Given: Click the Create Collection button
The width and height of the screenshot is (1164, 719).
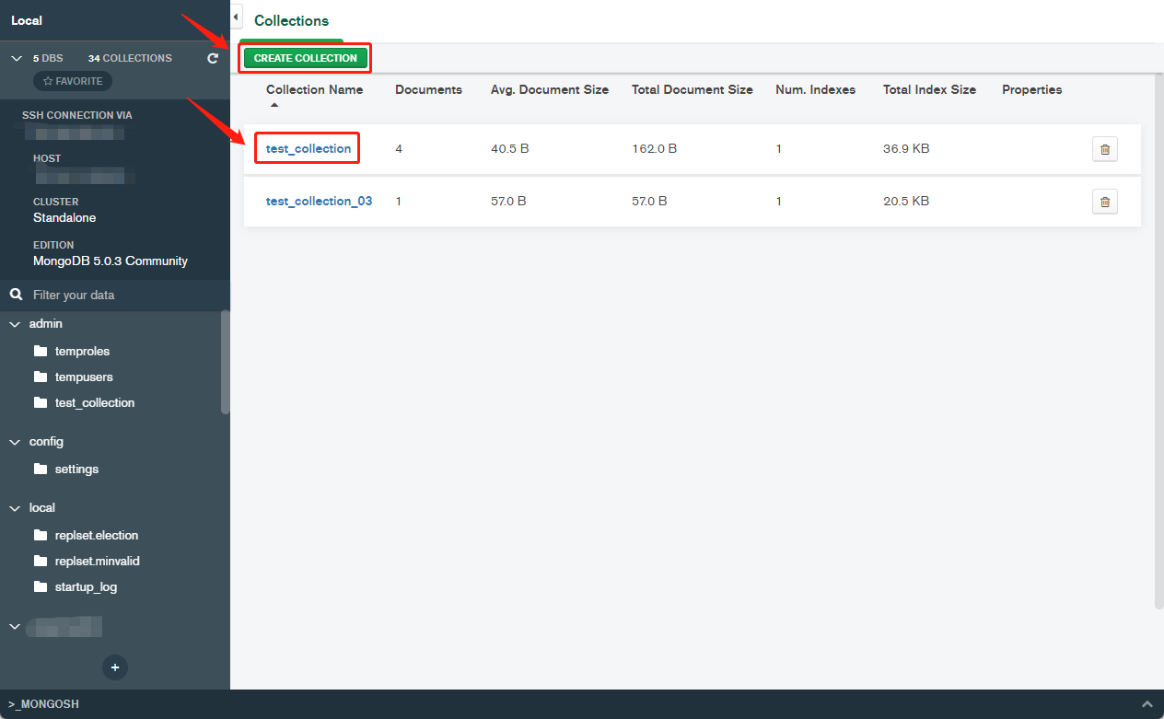Looking at the screenshot, I should point(306,58).
